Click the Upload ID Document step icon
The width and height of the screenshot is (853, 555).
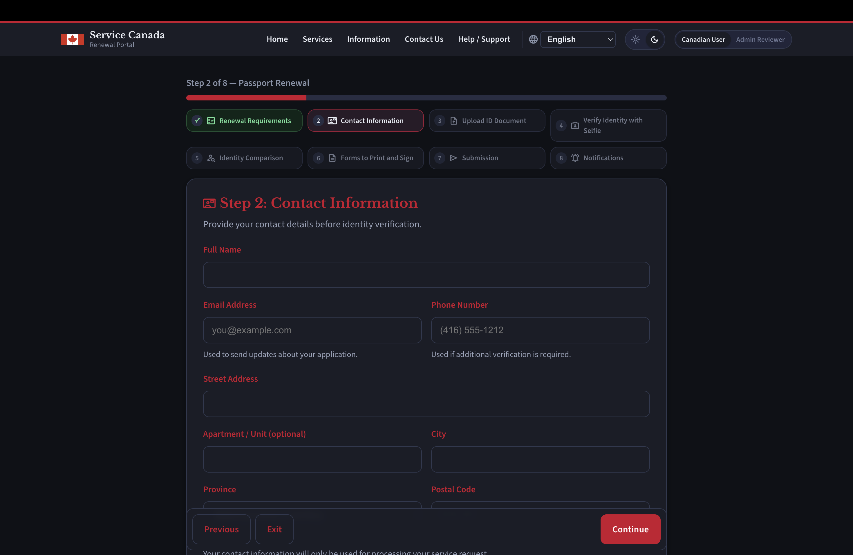click(x=453, y=121)
